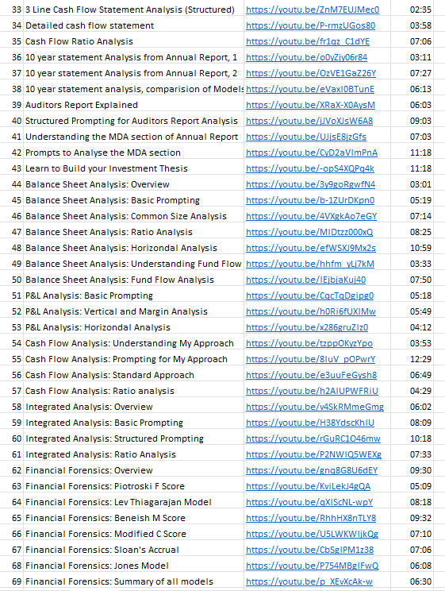Image resolution: width=445 pixels, height=591 pixels.
Task: Open the link https://youtu.be/CqcTqDgipg0
Action: pos(310,295)
